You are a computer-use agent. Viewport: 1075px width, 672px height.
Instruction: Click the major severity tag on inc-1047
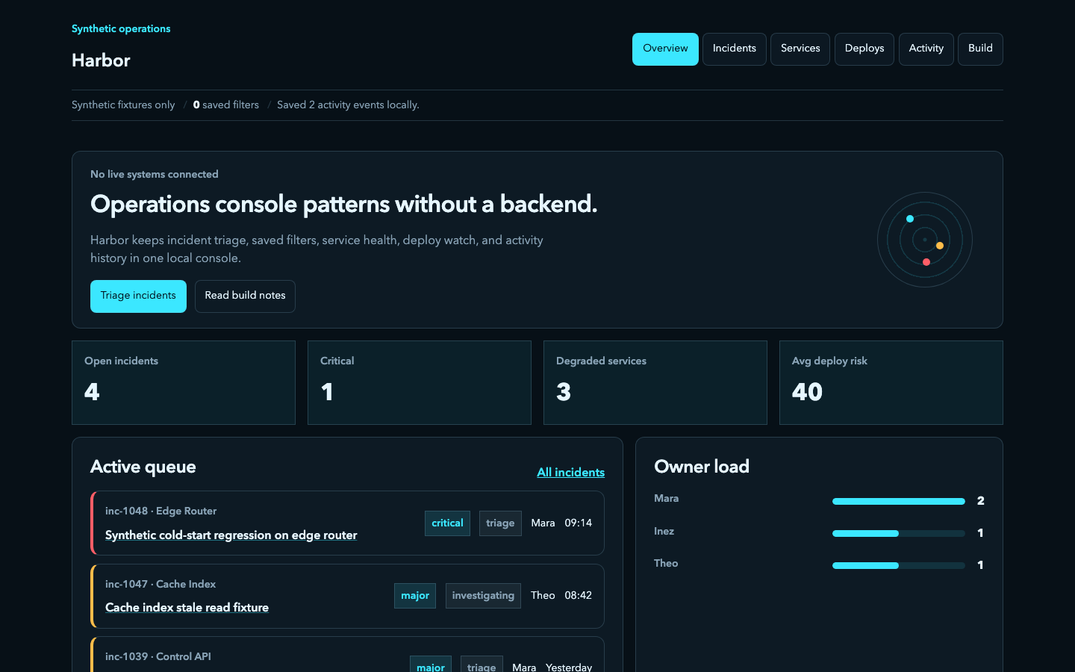[x=415, y=596]
